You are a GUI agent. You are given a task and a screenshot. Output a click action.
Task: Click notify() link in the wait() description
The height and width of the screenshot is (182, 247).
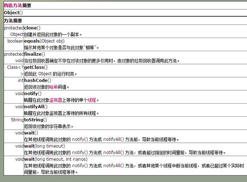coord(80,139)
